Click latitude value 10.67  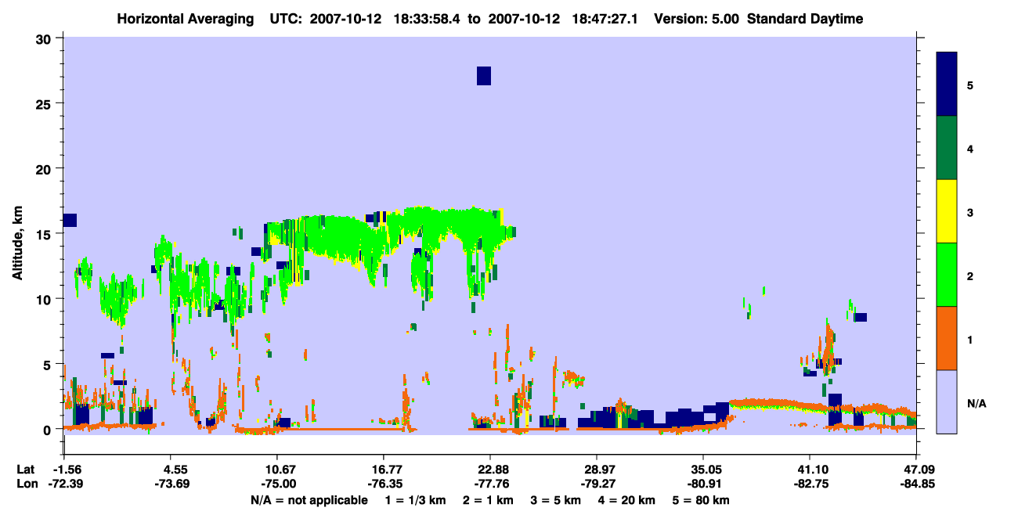click(x=277, y=470)
